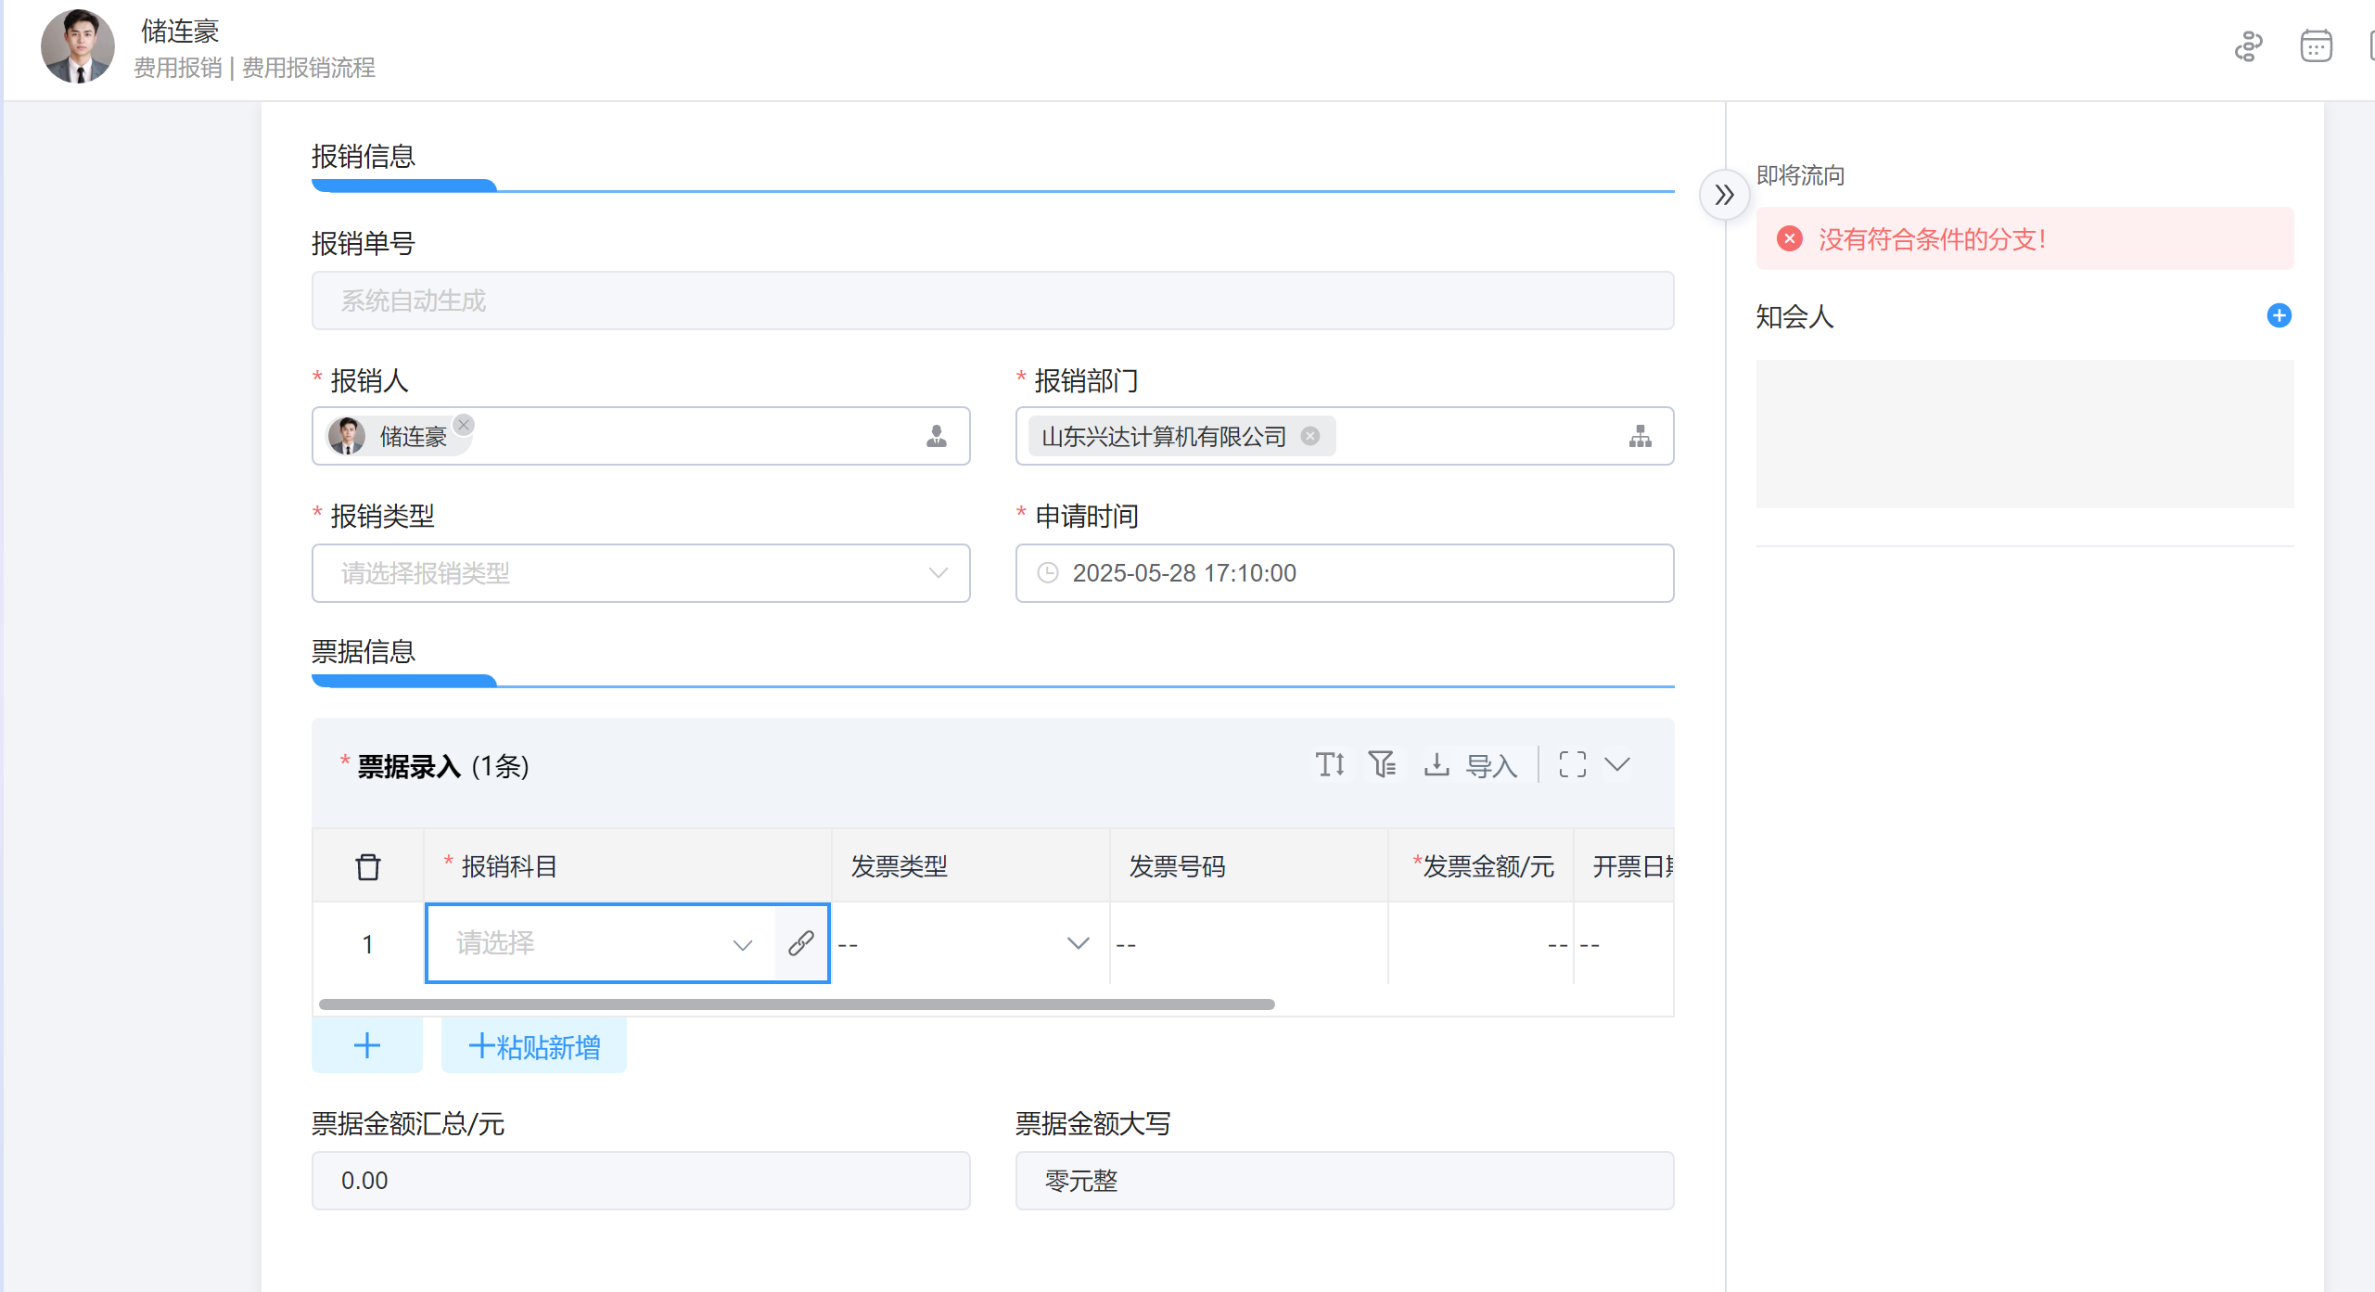Open the organization tree icon in 报销部门 field
2375x1292 pixels.
(1640, 436)
